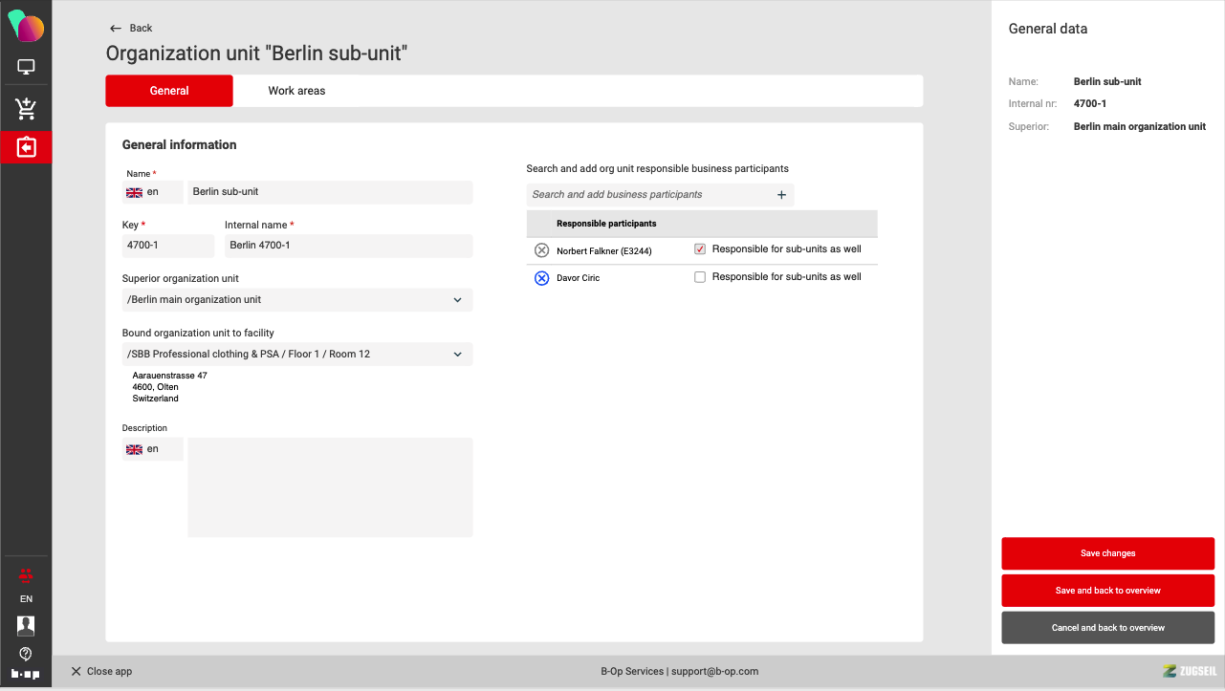Click the Description text area
This screenshot has width=1225, height=691.
pos(330,487)
